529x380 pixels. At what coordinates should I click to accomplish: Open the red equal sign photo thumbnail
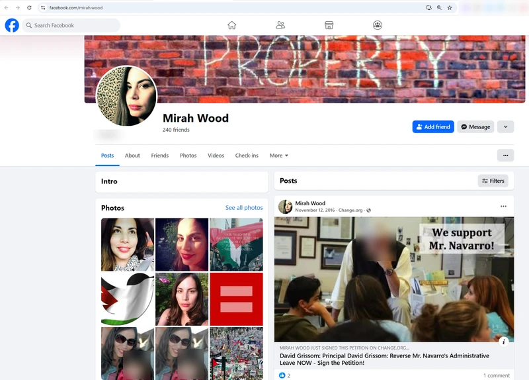[236, 299]
